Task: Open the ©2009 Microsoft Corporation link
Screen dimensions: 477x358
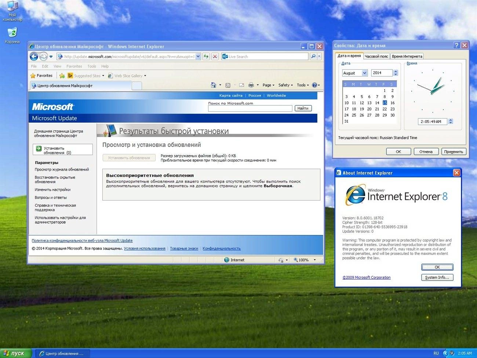Action: coord(367,278)
